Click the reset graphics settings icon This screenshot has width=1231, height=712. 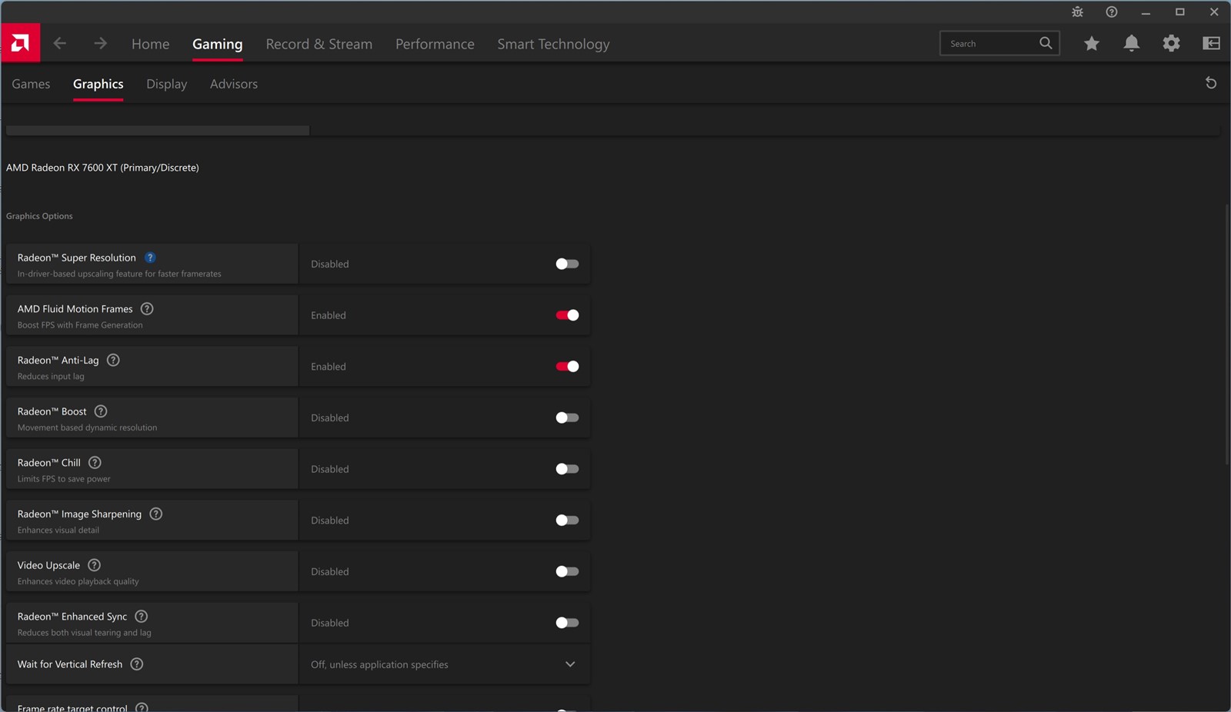1210,83
